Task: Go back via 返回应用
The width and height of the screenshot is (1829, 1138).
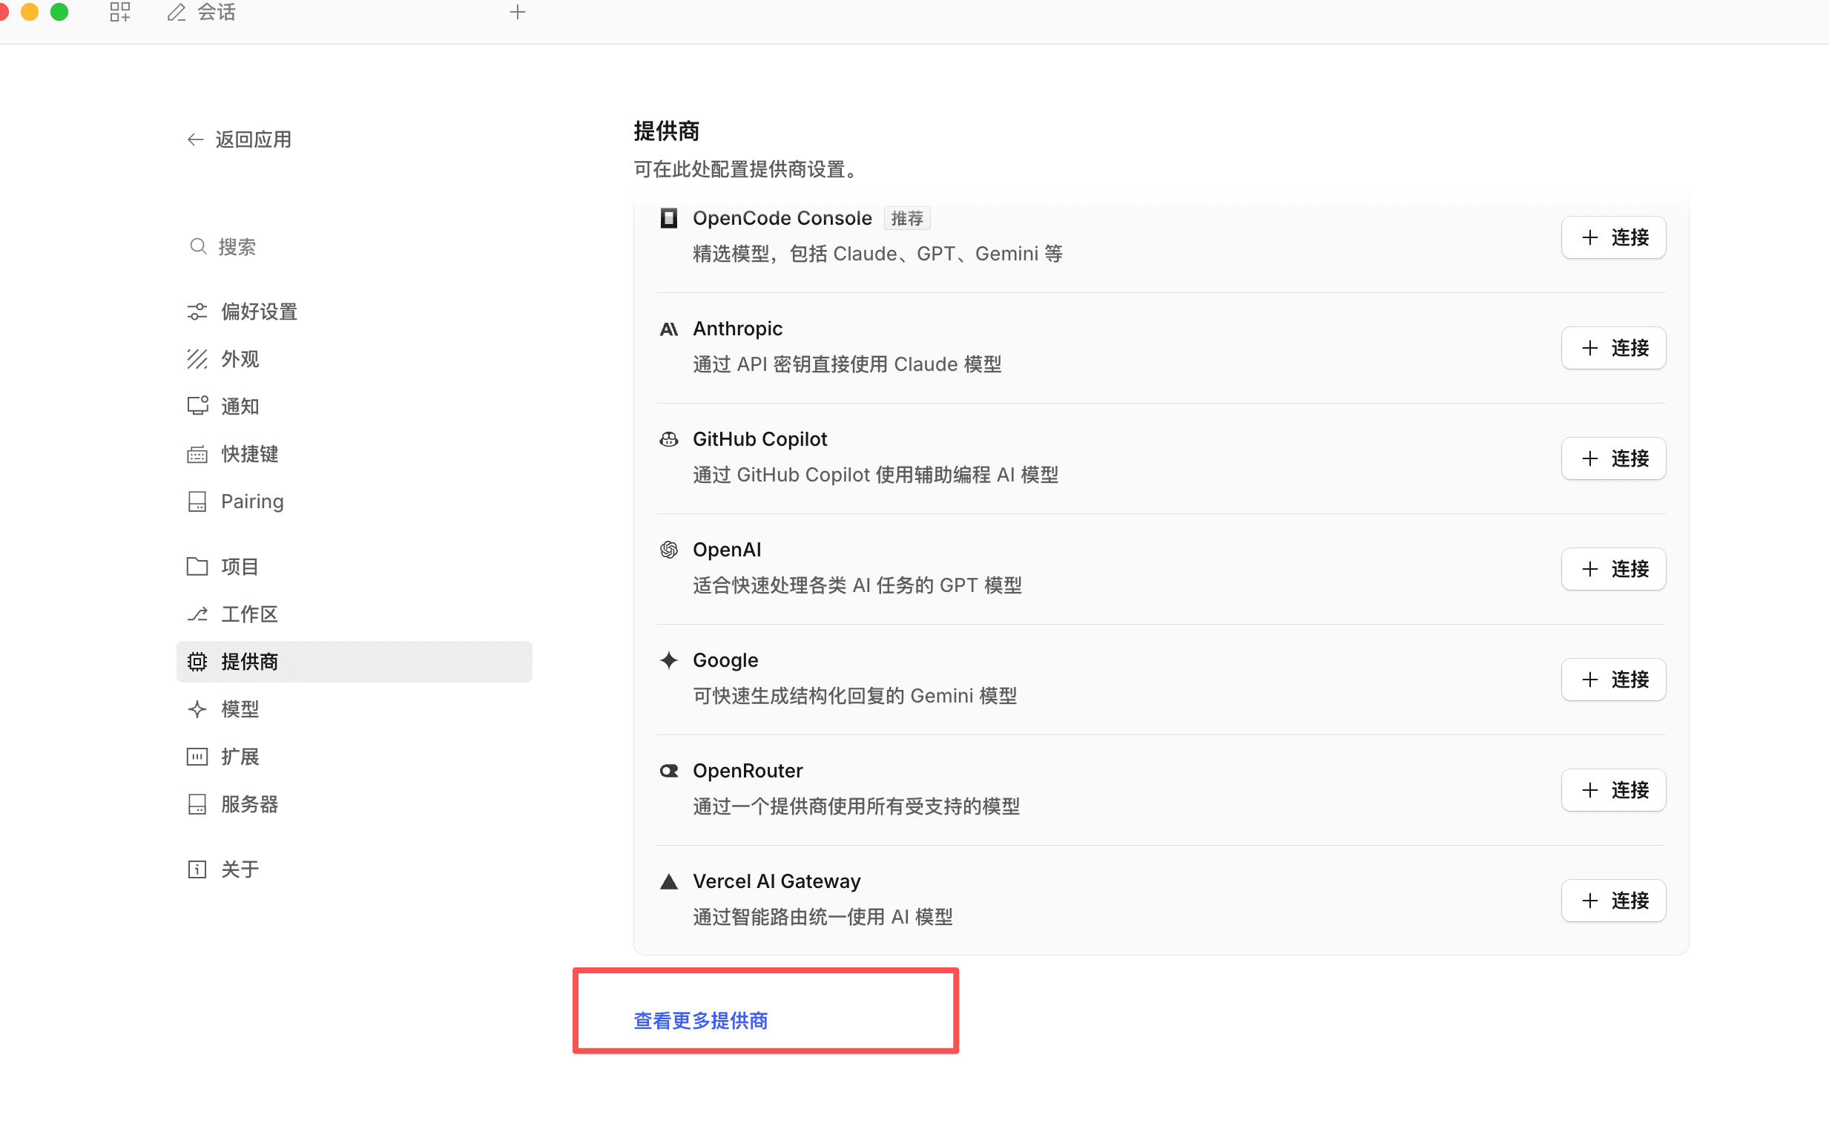Action: (240, 139)
